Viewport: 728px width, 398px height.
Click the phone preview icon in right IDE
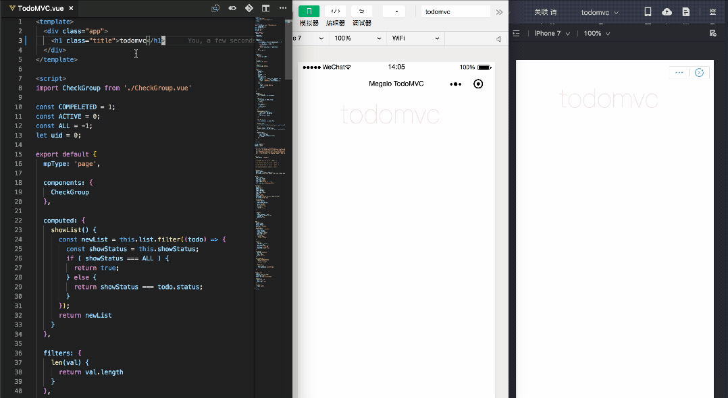click(648, 11)
